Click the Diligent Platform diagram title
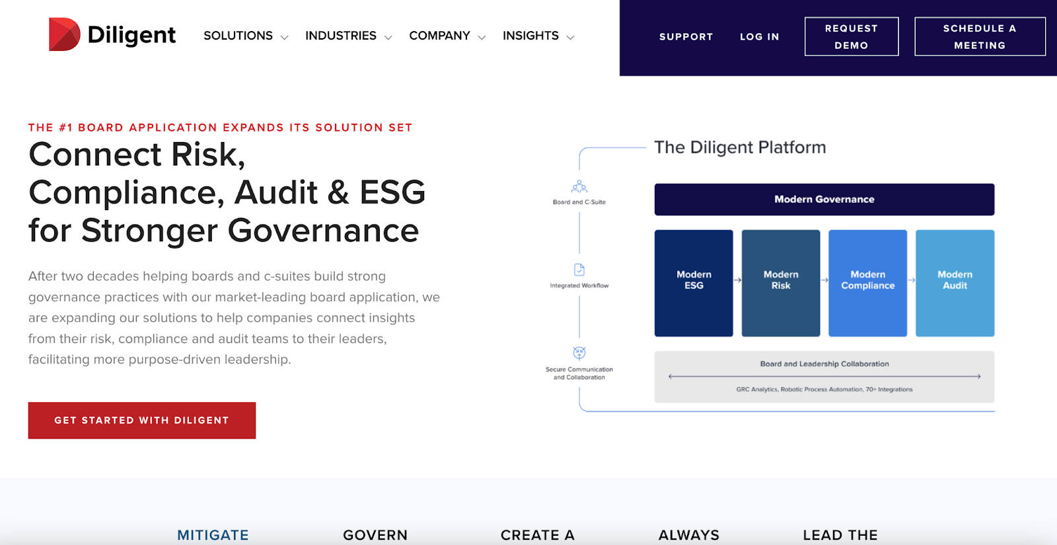 [740, 147]
